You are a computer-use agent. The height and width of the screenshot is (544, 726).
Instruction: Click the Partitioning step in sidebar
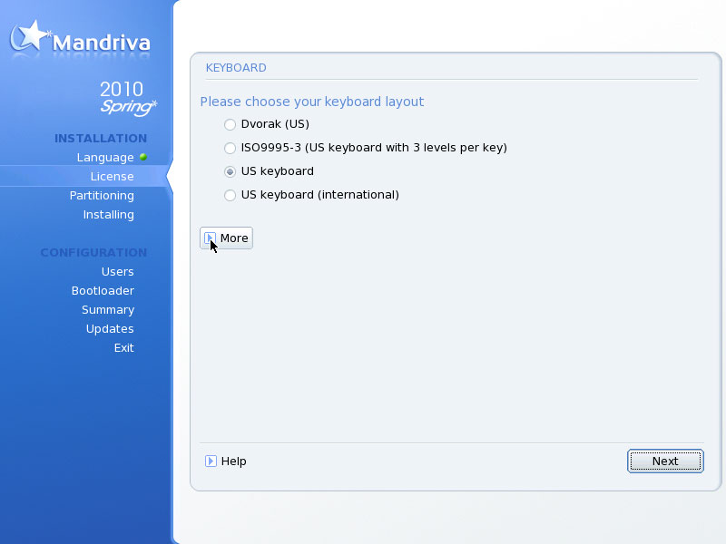102,196
